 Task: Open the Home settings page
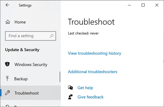tap(30, 22)
